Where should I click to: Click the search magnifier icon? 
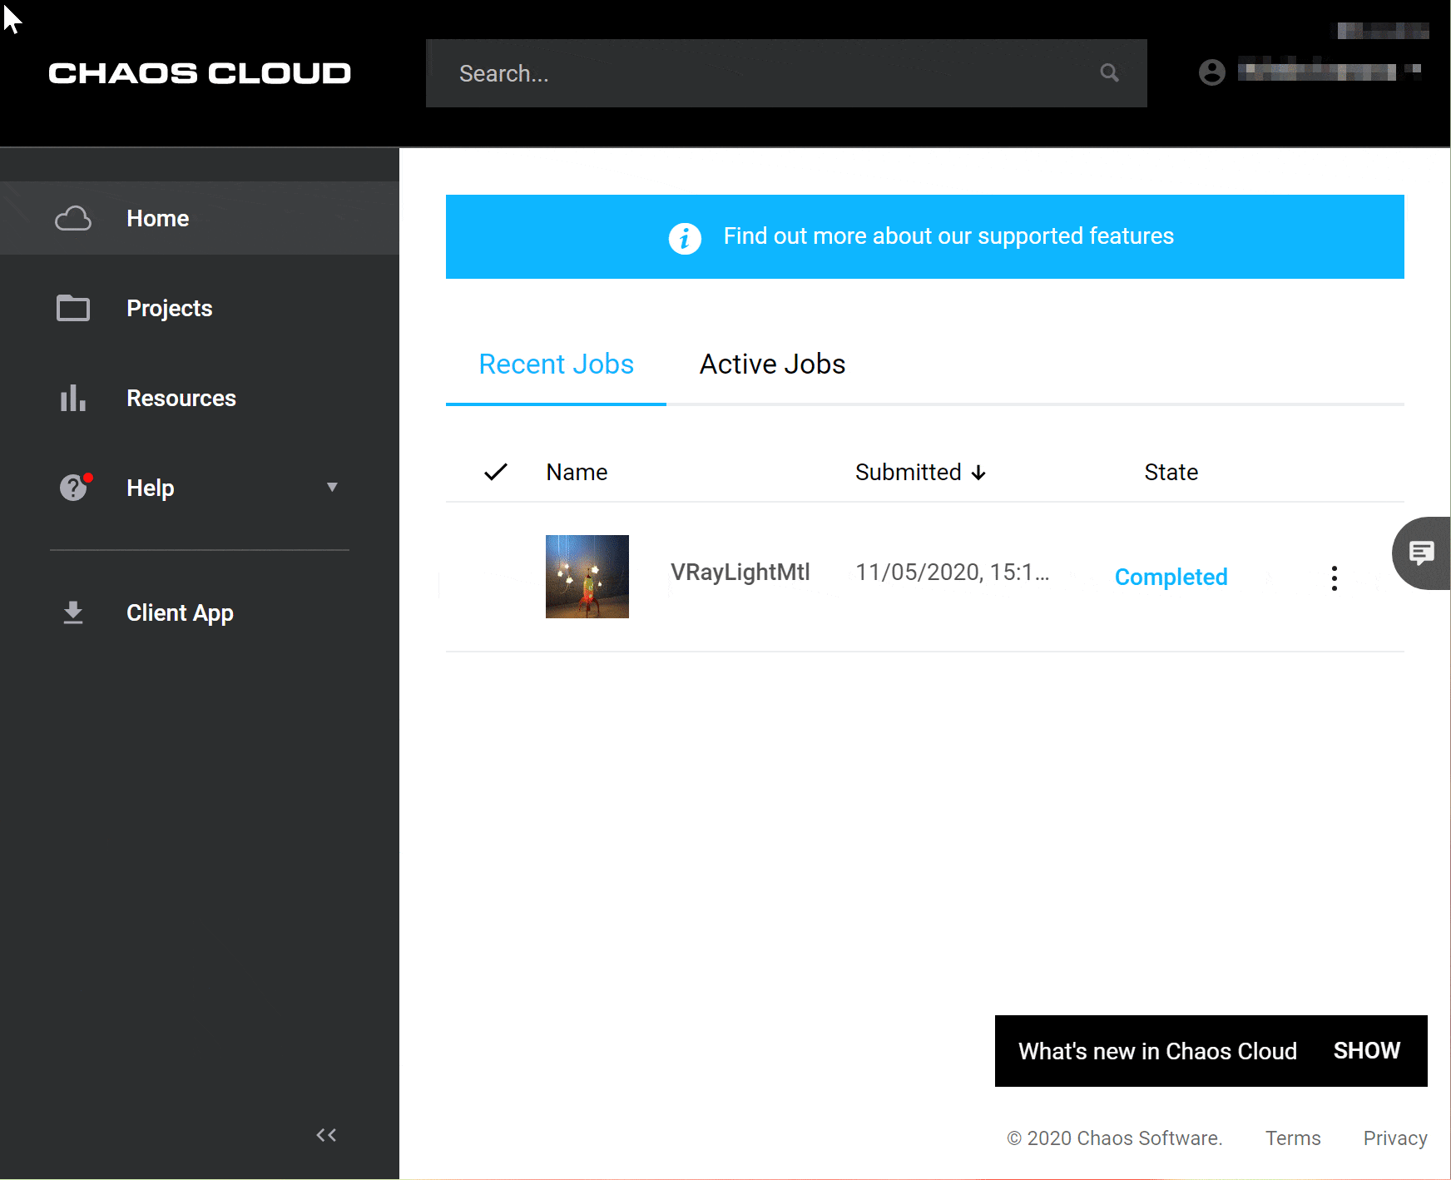(1109, 72)
